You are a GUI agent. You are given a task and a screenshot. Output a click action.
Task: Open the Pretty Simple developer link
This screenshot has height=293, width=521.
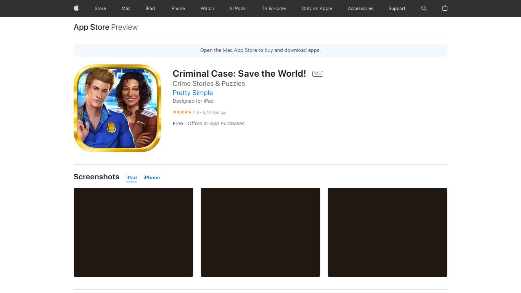pyautogui.click(x=193, y=93)
